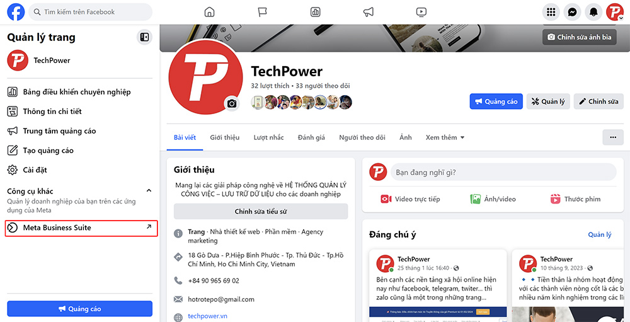Expand the Xem thêm tab dropdown
Viewport: 630px width, 322px height.
[x=445, y=137]
